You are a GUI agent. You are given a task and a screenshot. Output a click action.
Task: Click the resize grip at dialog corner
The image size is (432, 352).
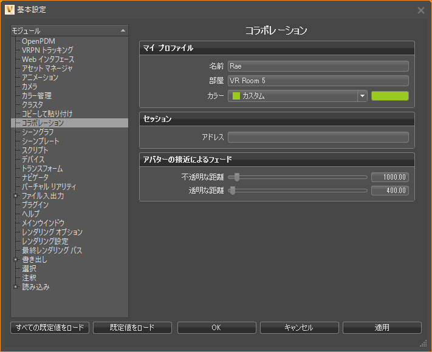click(x=423, y=343)
